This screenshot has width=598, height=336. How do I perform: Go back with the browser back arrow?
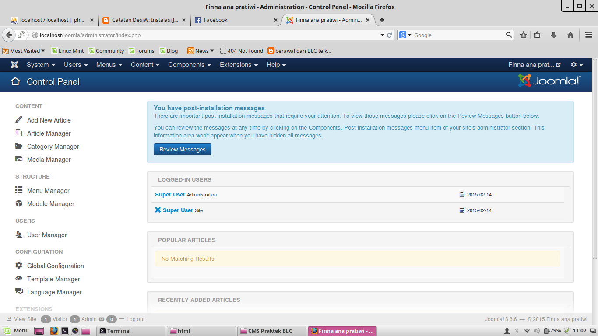pos(9,35)
